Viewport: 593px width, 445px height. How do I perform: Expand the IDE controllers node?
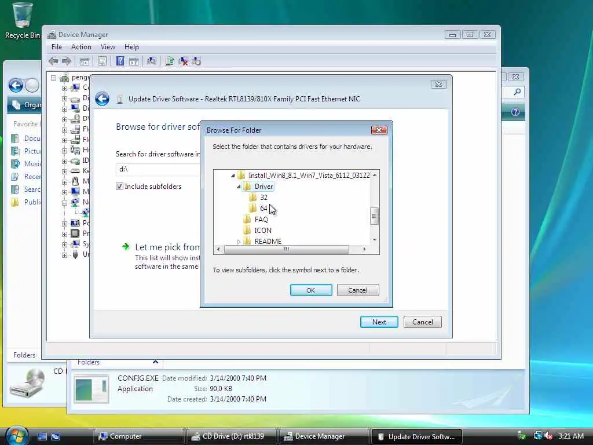pyautogui.click(x=65, y=161)
